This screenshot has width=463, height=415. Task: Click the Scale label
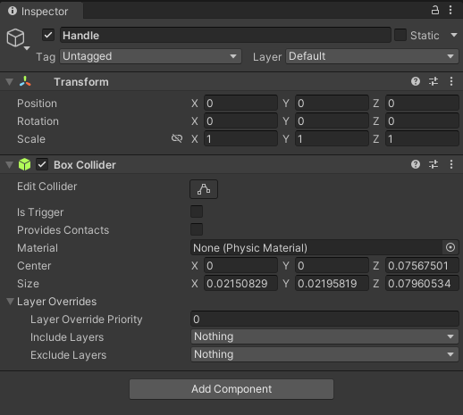[x=31, y=139]
